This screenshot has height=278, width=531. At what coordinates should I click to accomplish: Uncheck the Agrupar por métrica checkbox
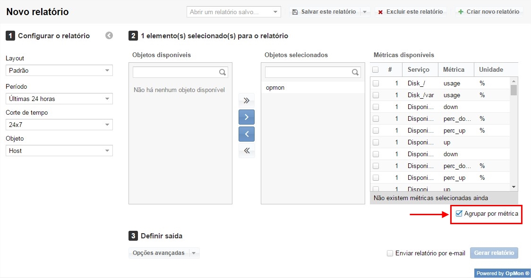click(x=459, y=214)
